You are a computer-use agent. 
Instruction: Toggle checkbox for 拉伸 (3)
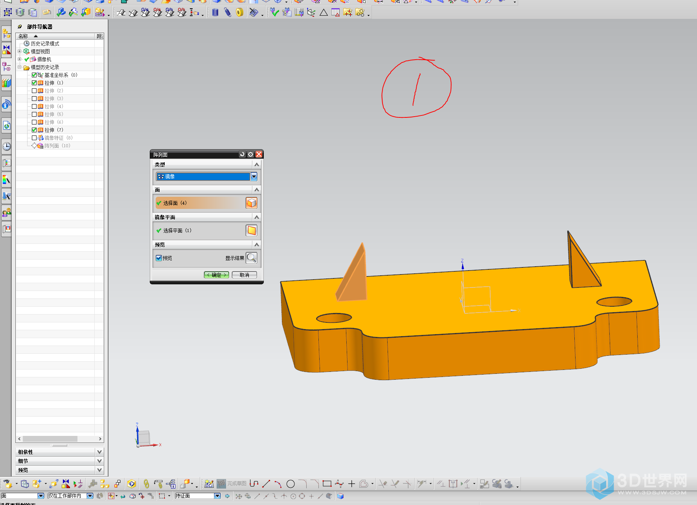[x=34, y=99]
